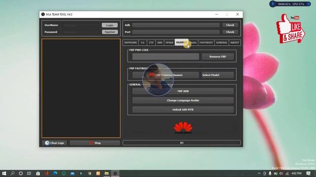
Task: Click Check next to Adb field
Action: (230, 25)
